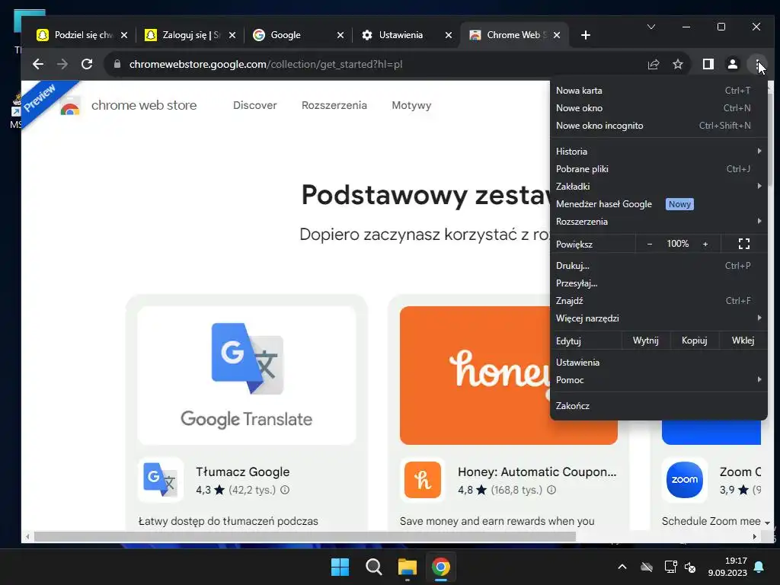Screen dimensions: 780x585
Task: Click the lock icon in the address bar
Action: click(x=117, y=64)
